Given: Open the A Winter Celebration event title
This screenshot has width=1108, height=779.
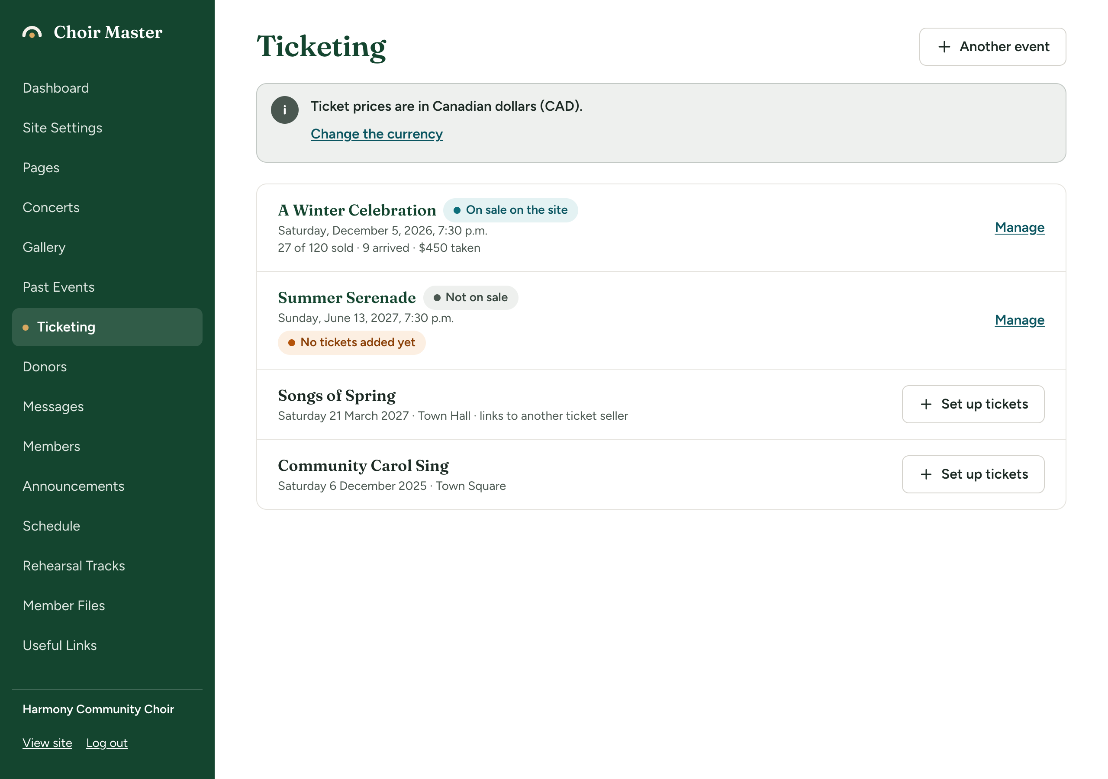Looking at the screenshot, I should point(357,210).
